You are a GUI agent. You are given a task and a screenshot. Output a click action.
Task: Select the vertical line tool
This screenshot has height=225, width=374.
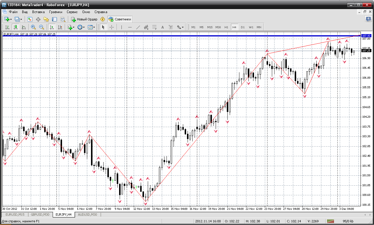(121, 27)
